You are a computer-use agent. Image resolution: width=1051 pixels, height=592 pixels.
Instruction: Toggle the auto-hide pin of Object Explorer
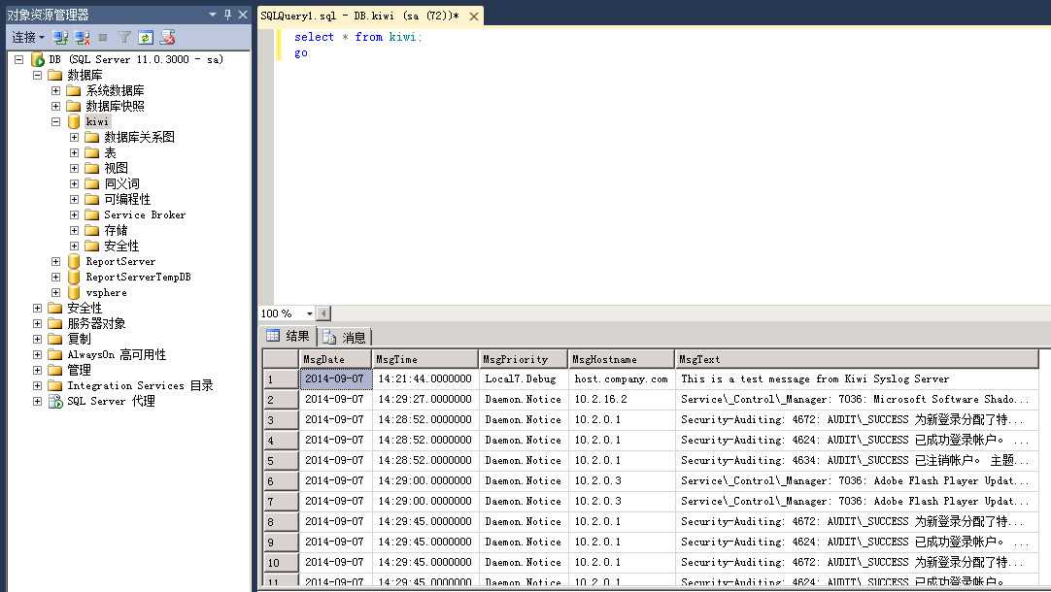coord(228,14)
